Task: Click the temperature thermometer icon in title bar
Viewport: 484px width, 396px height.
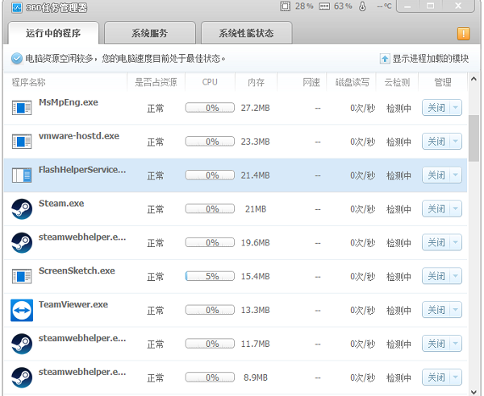Action: (x=361, y=6)
